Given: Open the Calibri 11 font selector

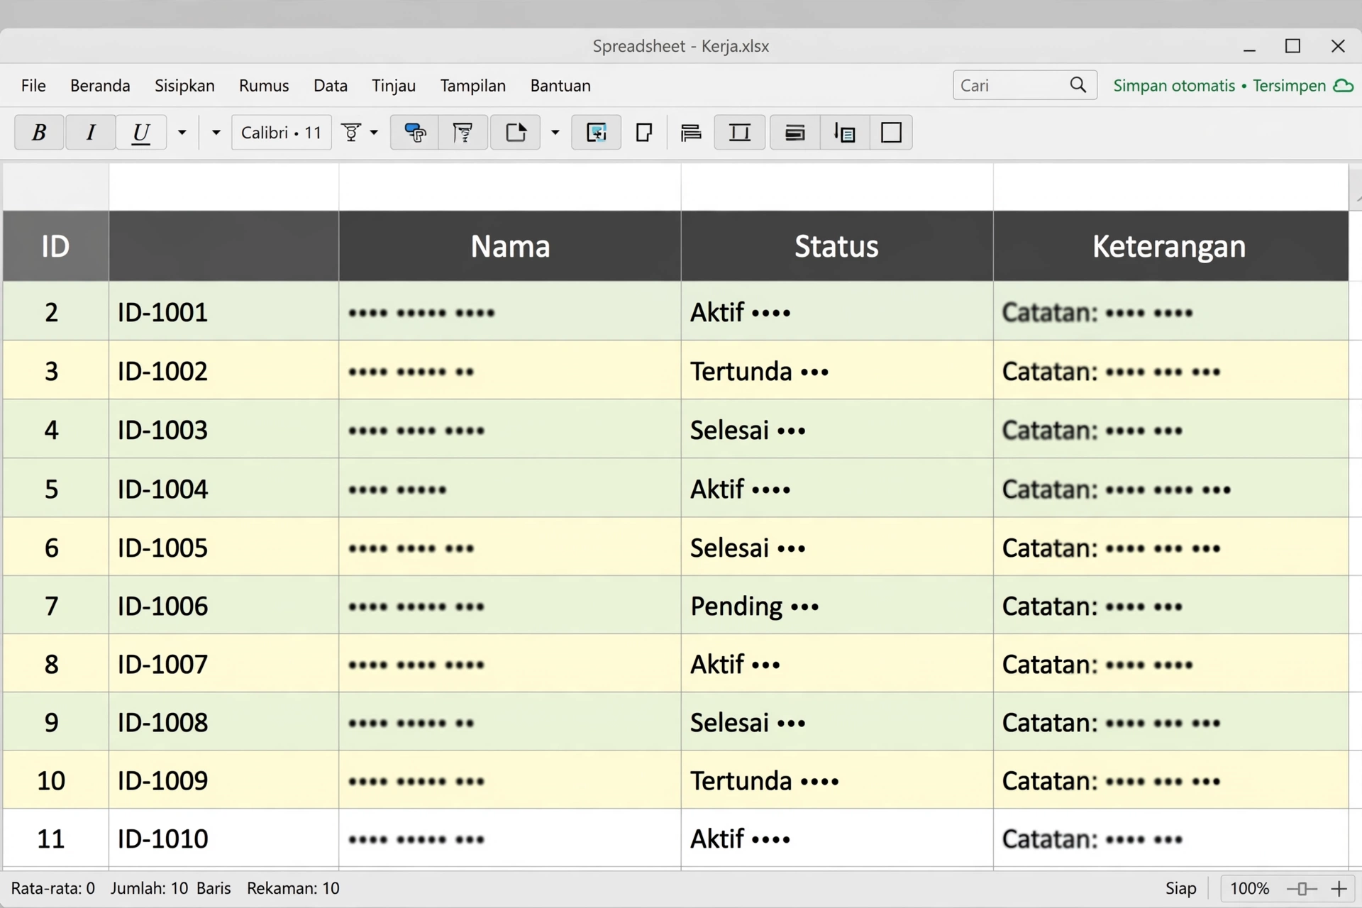Looking at the screenshot, I should 282,133.
